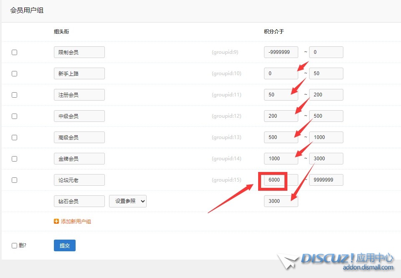Click the lower score field showing 1000 for 金牌会员
This screenshot has height=278, width=401.
(281, 159)
